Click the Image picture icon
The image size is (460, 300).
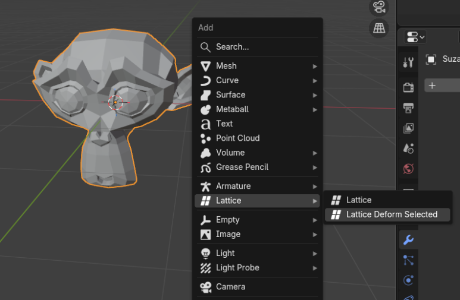[x=205, y=235]
